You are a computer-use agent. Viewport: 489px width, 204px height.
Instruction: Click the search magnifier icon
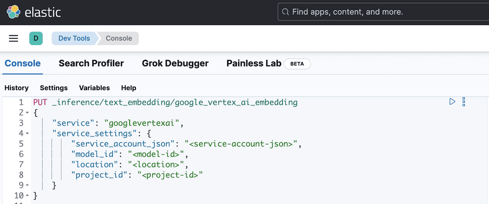point(286,12)
